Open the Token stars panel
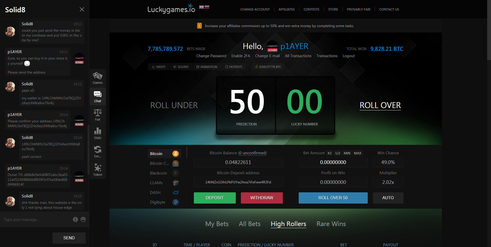Screen dimensions: 491x247 coord(98,170)
